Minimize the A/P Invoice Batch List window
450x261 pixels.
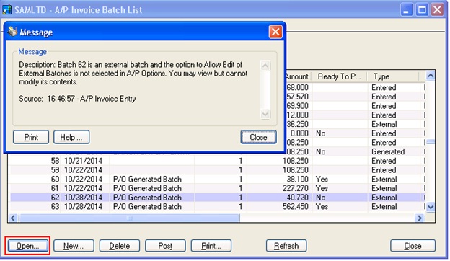point(407,10)
